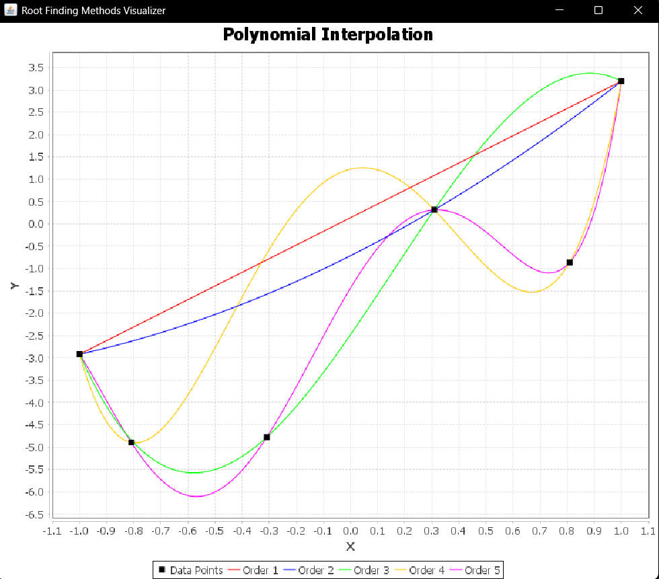659x579 pixels.
Task: Click the X axis label
Action: coord(350,547)
